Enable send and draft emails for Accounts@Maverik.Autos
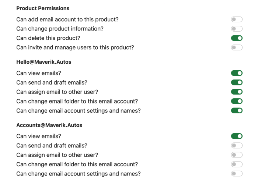The width and height of the screenshot is (258, 184). (x=237, y=146)
